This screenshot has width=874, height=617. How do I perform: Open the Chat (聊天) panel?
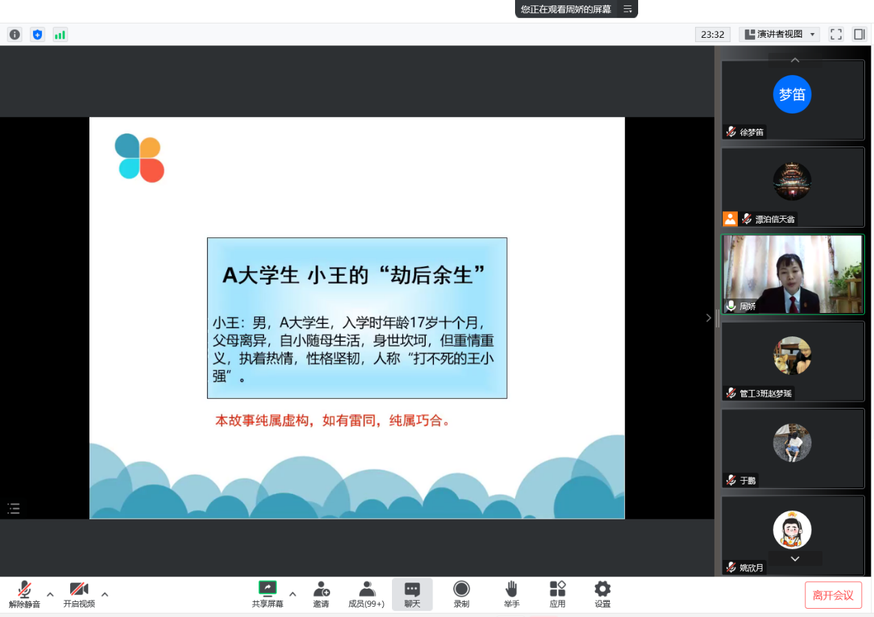(x=412, y=594)
